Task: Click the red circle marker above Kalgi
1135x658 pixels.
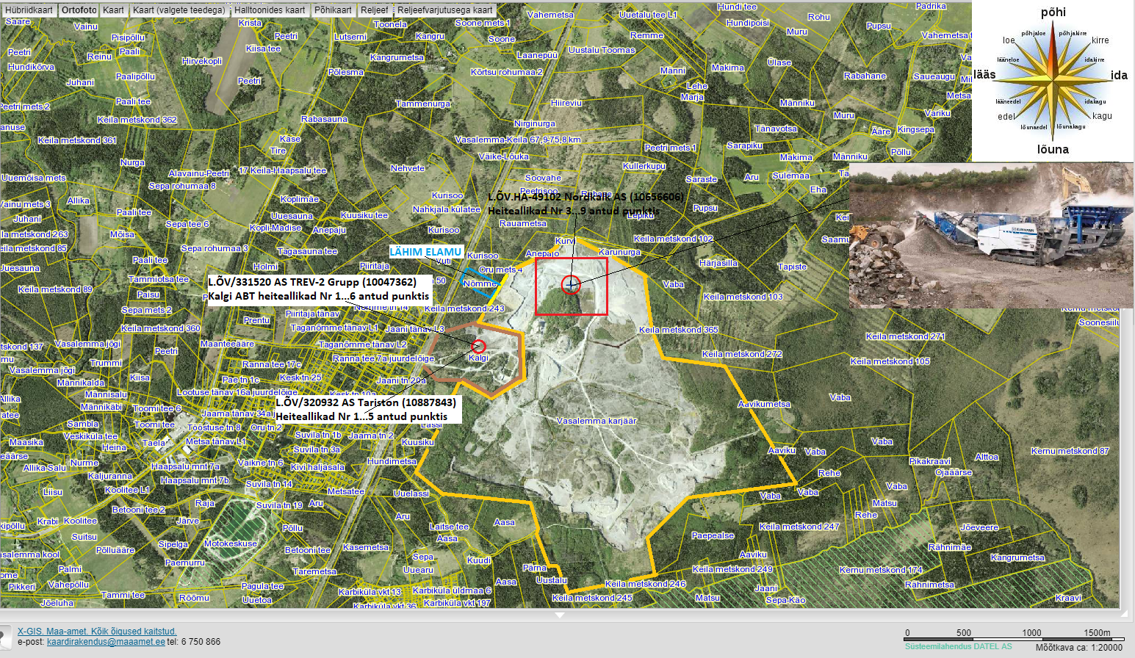Action: [478, 346]
